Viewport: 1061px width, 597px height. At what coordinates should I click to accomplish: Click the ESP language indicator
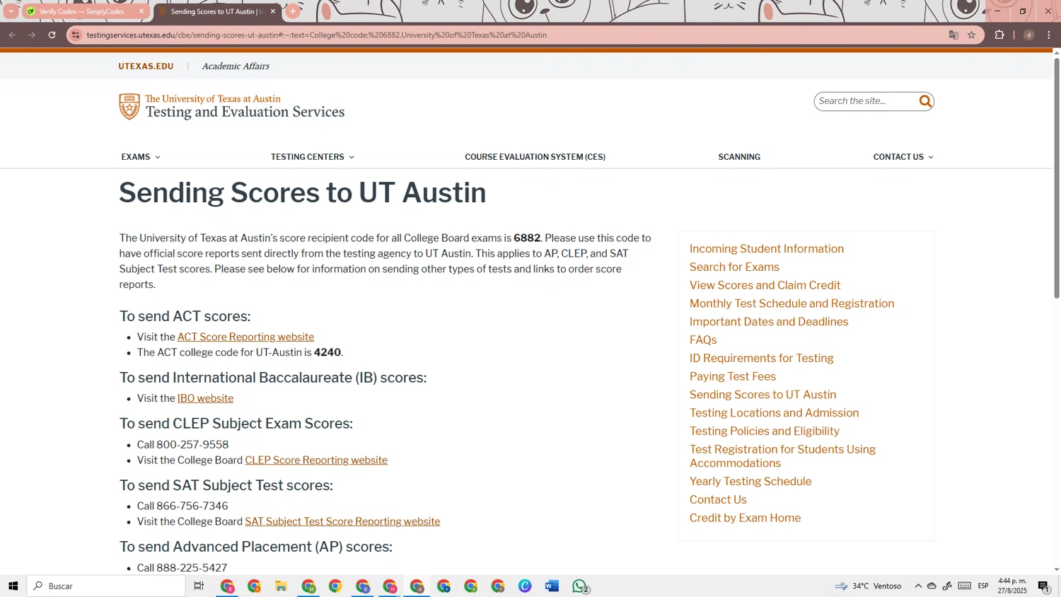coord(983,586)
